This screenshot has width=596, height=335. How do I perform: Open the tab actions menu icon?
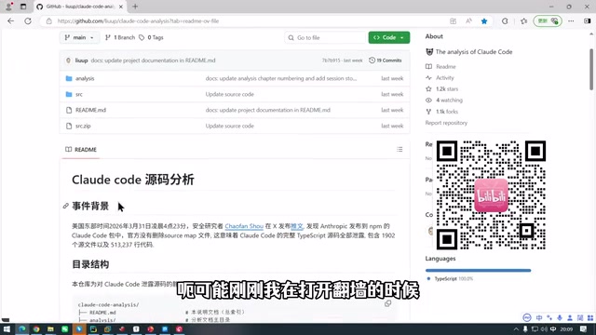coord(23,7)
